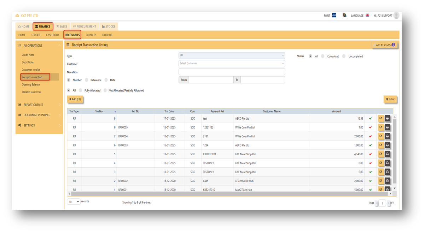Viewport: 425px width, 233px height.
Task: Click the Filter button
Action: (390, 99)
